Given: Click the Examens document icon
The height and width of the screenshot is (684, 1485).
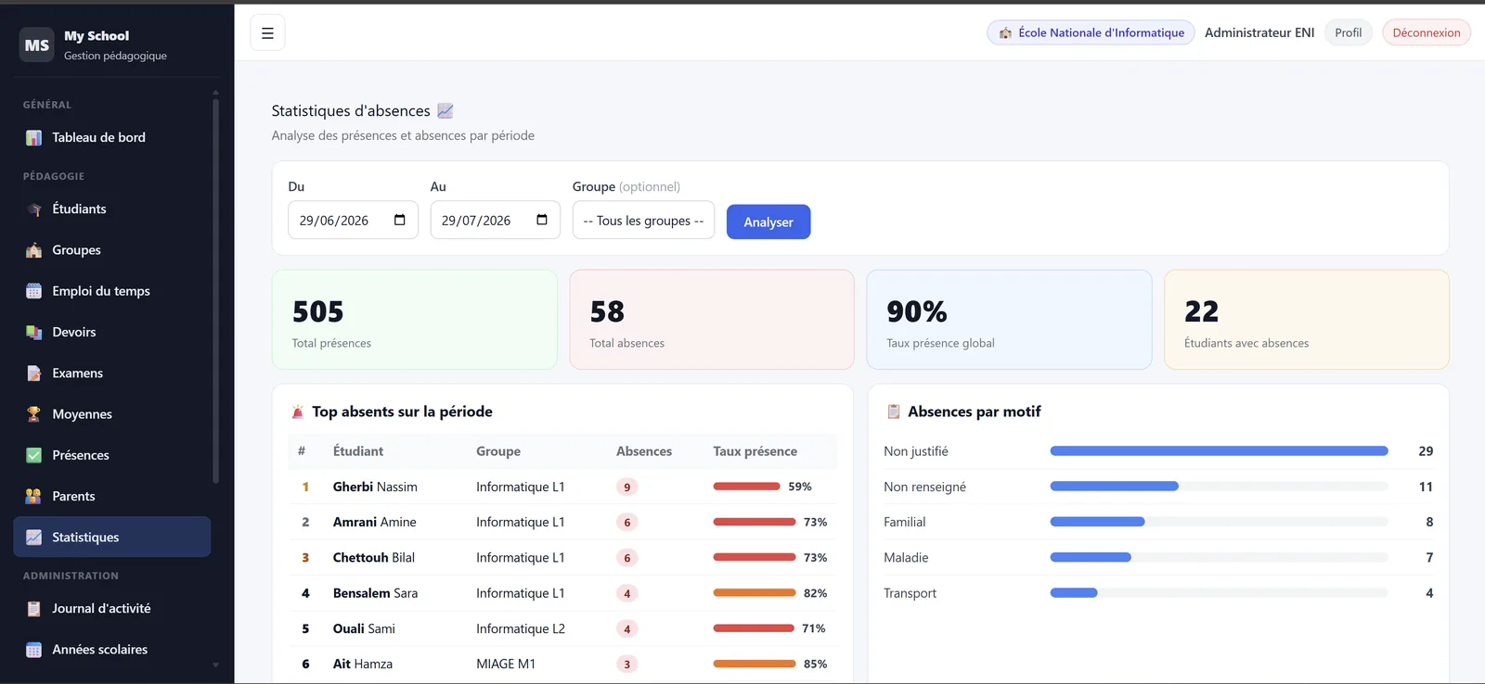Looking at the screenshot, I should 34,374.
